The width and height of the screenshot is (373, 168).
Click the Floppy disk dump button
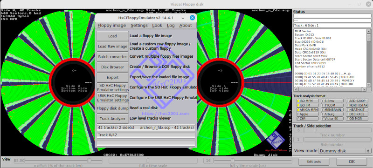pos(112,108)
